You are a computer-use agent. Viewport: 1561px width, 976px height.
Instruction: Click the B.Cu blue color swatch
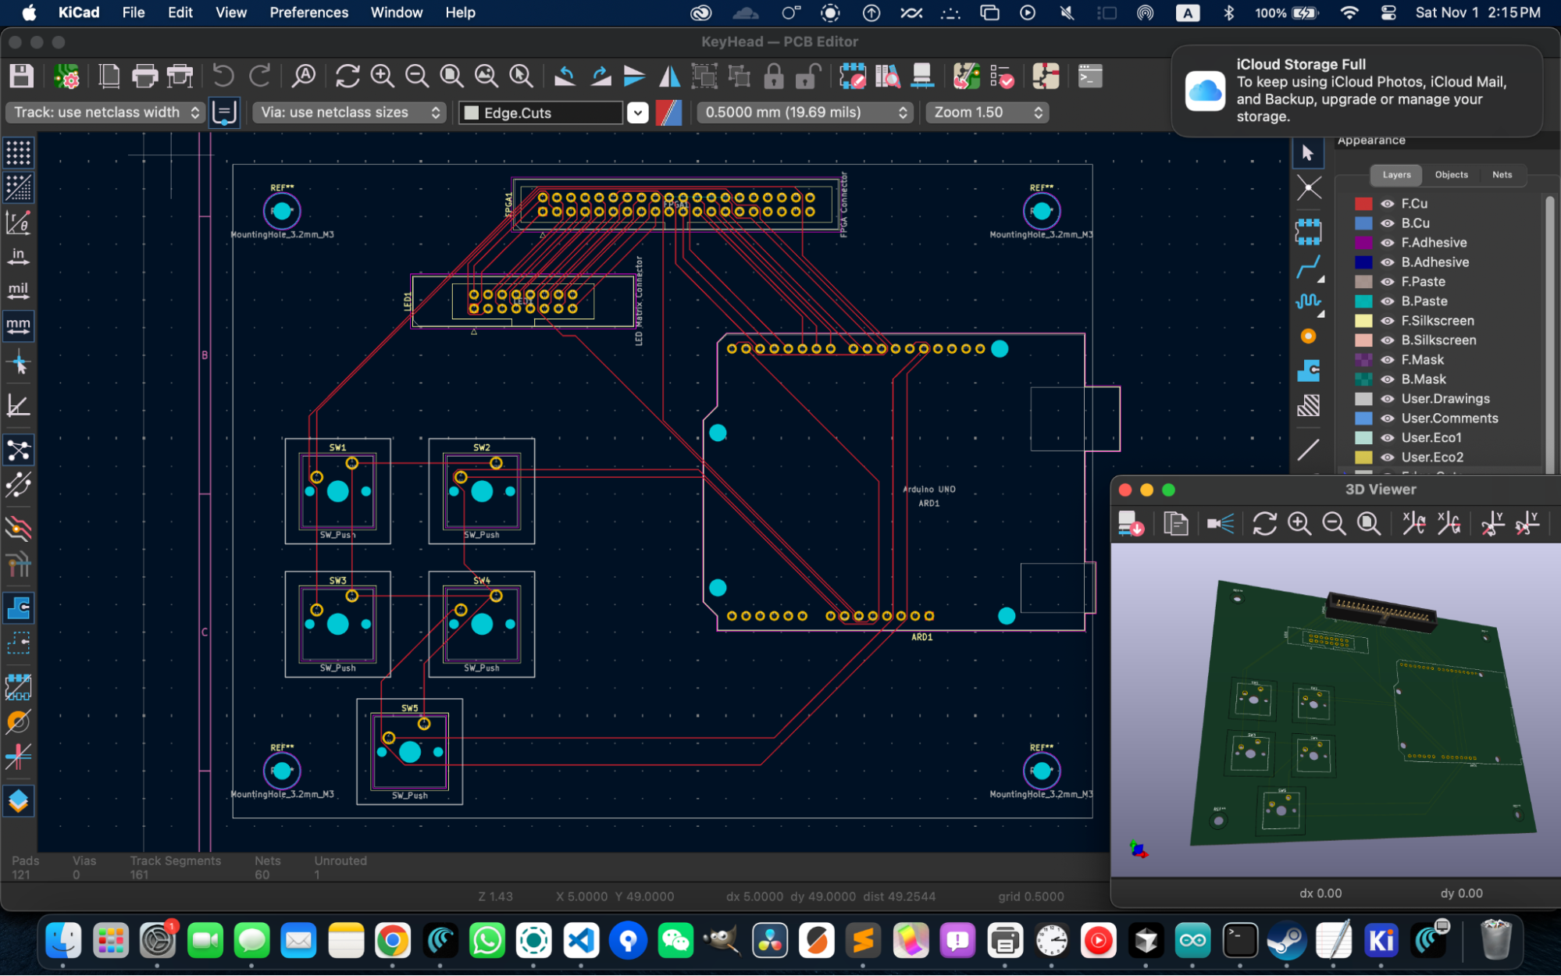pos(1363,223)
